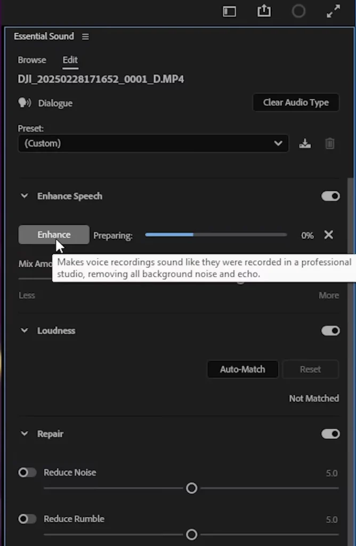Click the Reduce Noise slider handle
Viewport: 356px width, 546px height.
coord(192,488)
